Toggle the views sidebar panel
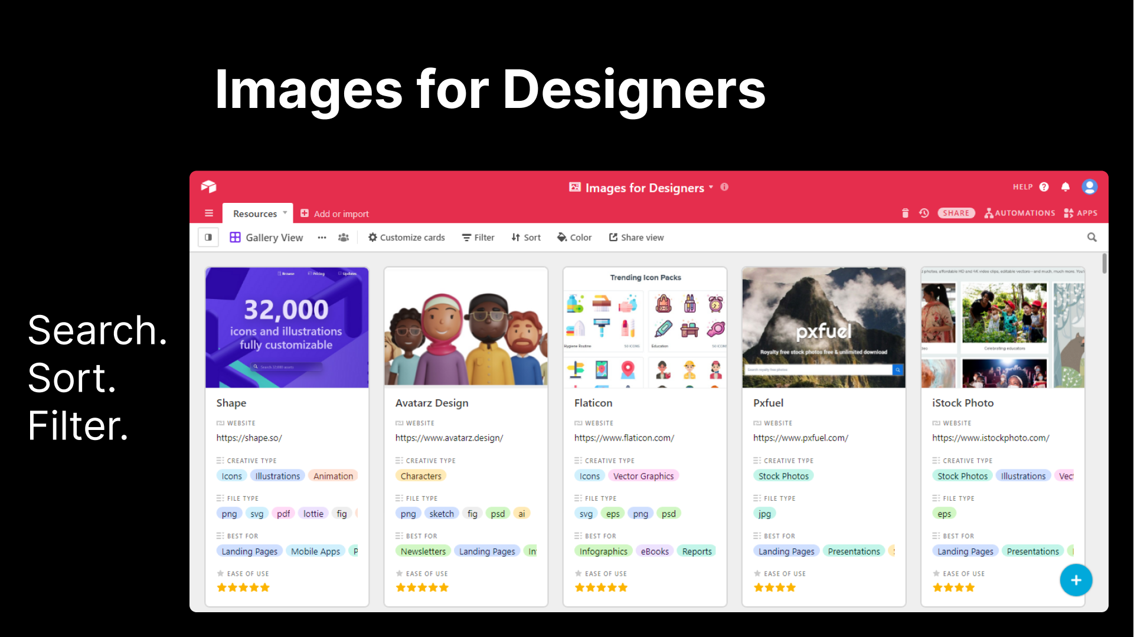Screen dimensions: 1134x637 208,238
